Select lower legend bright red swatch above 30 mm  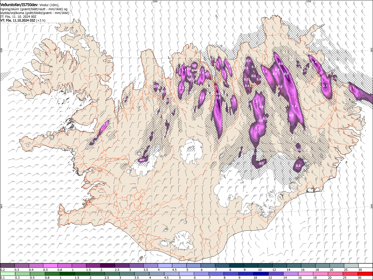tap(365, 274)
